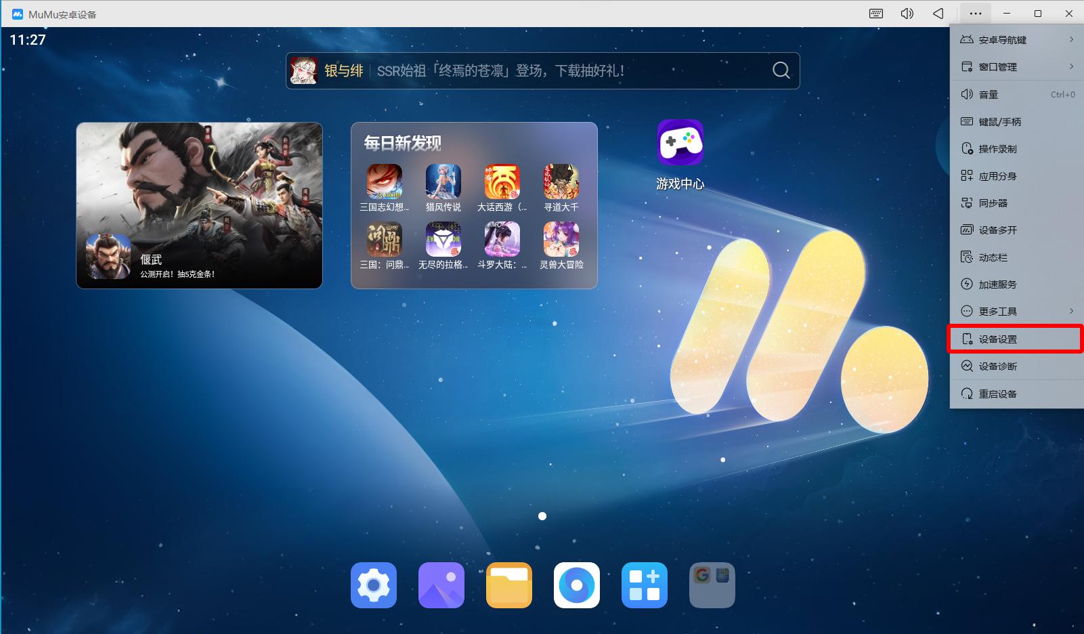This screenshot has height=634, width=1084.
Task: Choose 设备多开 in the menu
Action: [x=997, y=230]
